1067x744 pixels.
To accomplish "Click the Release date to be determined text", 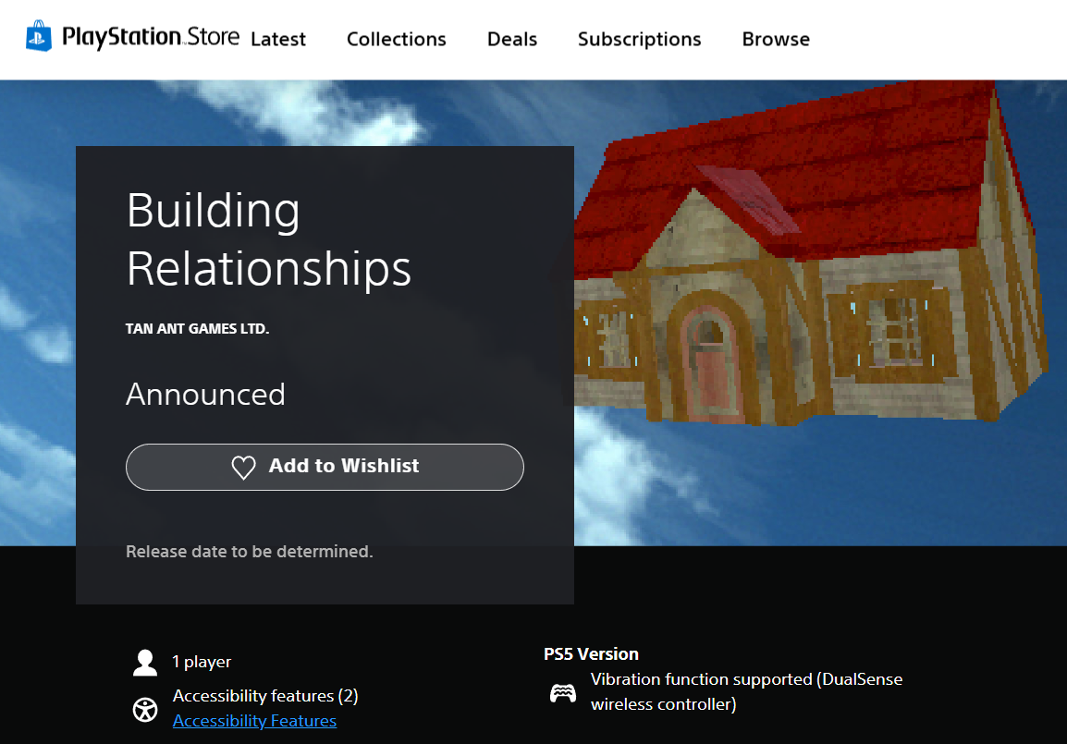I will [249, 552].
